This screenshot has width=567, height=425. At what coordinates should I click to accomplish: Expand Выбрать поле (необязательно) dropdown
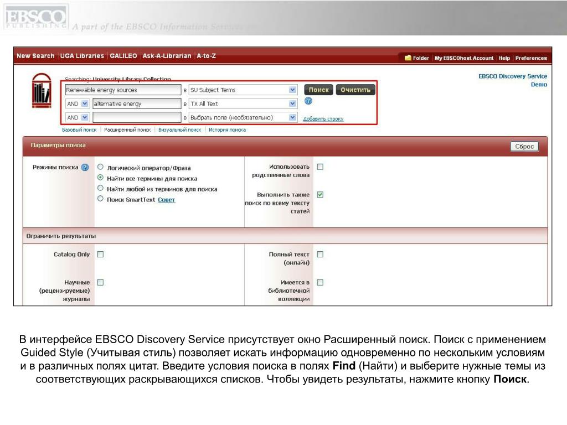pyautogui.click(x=243, y=117)
